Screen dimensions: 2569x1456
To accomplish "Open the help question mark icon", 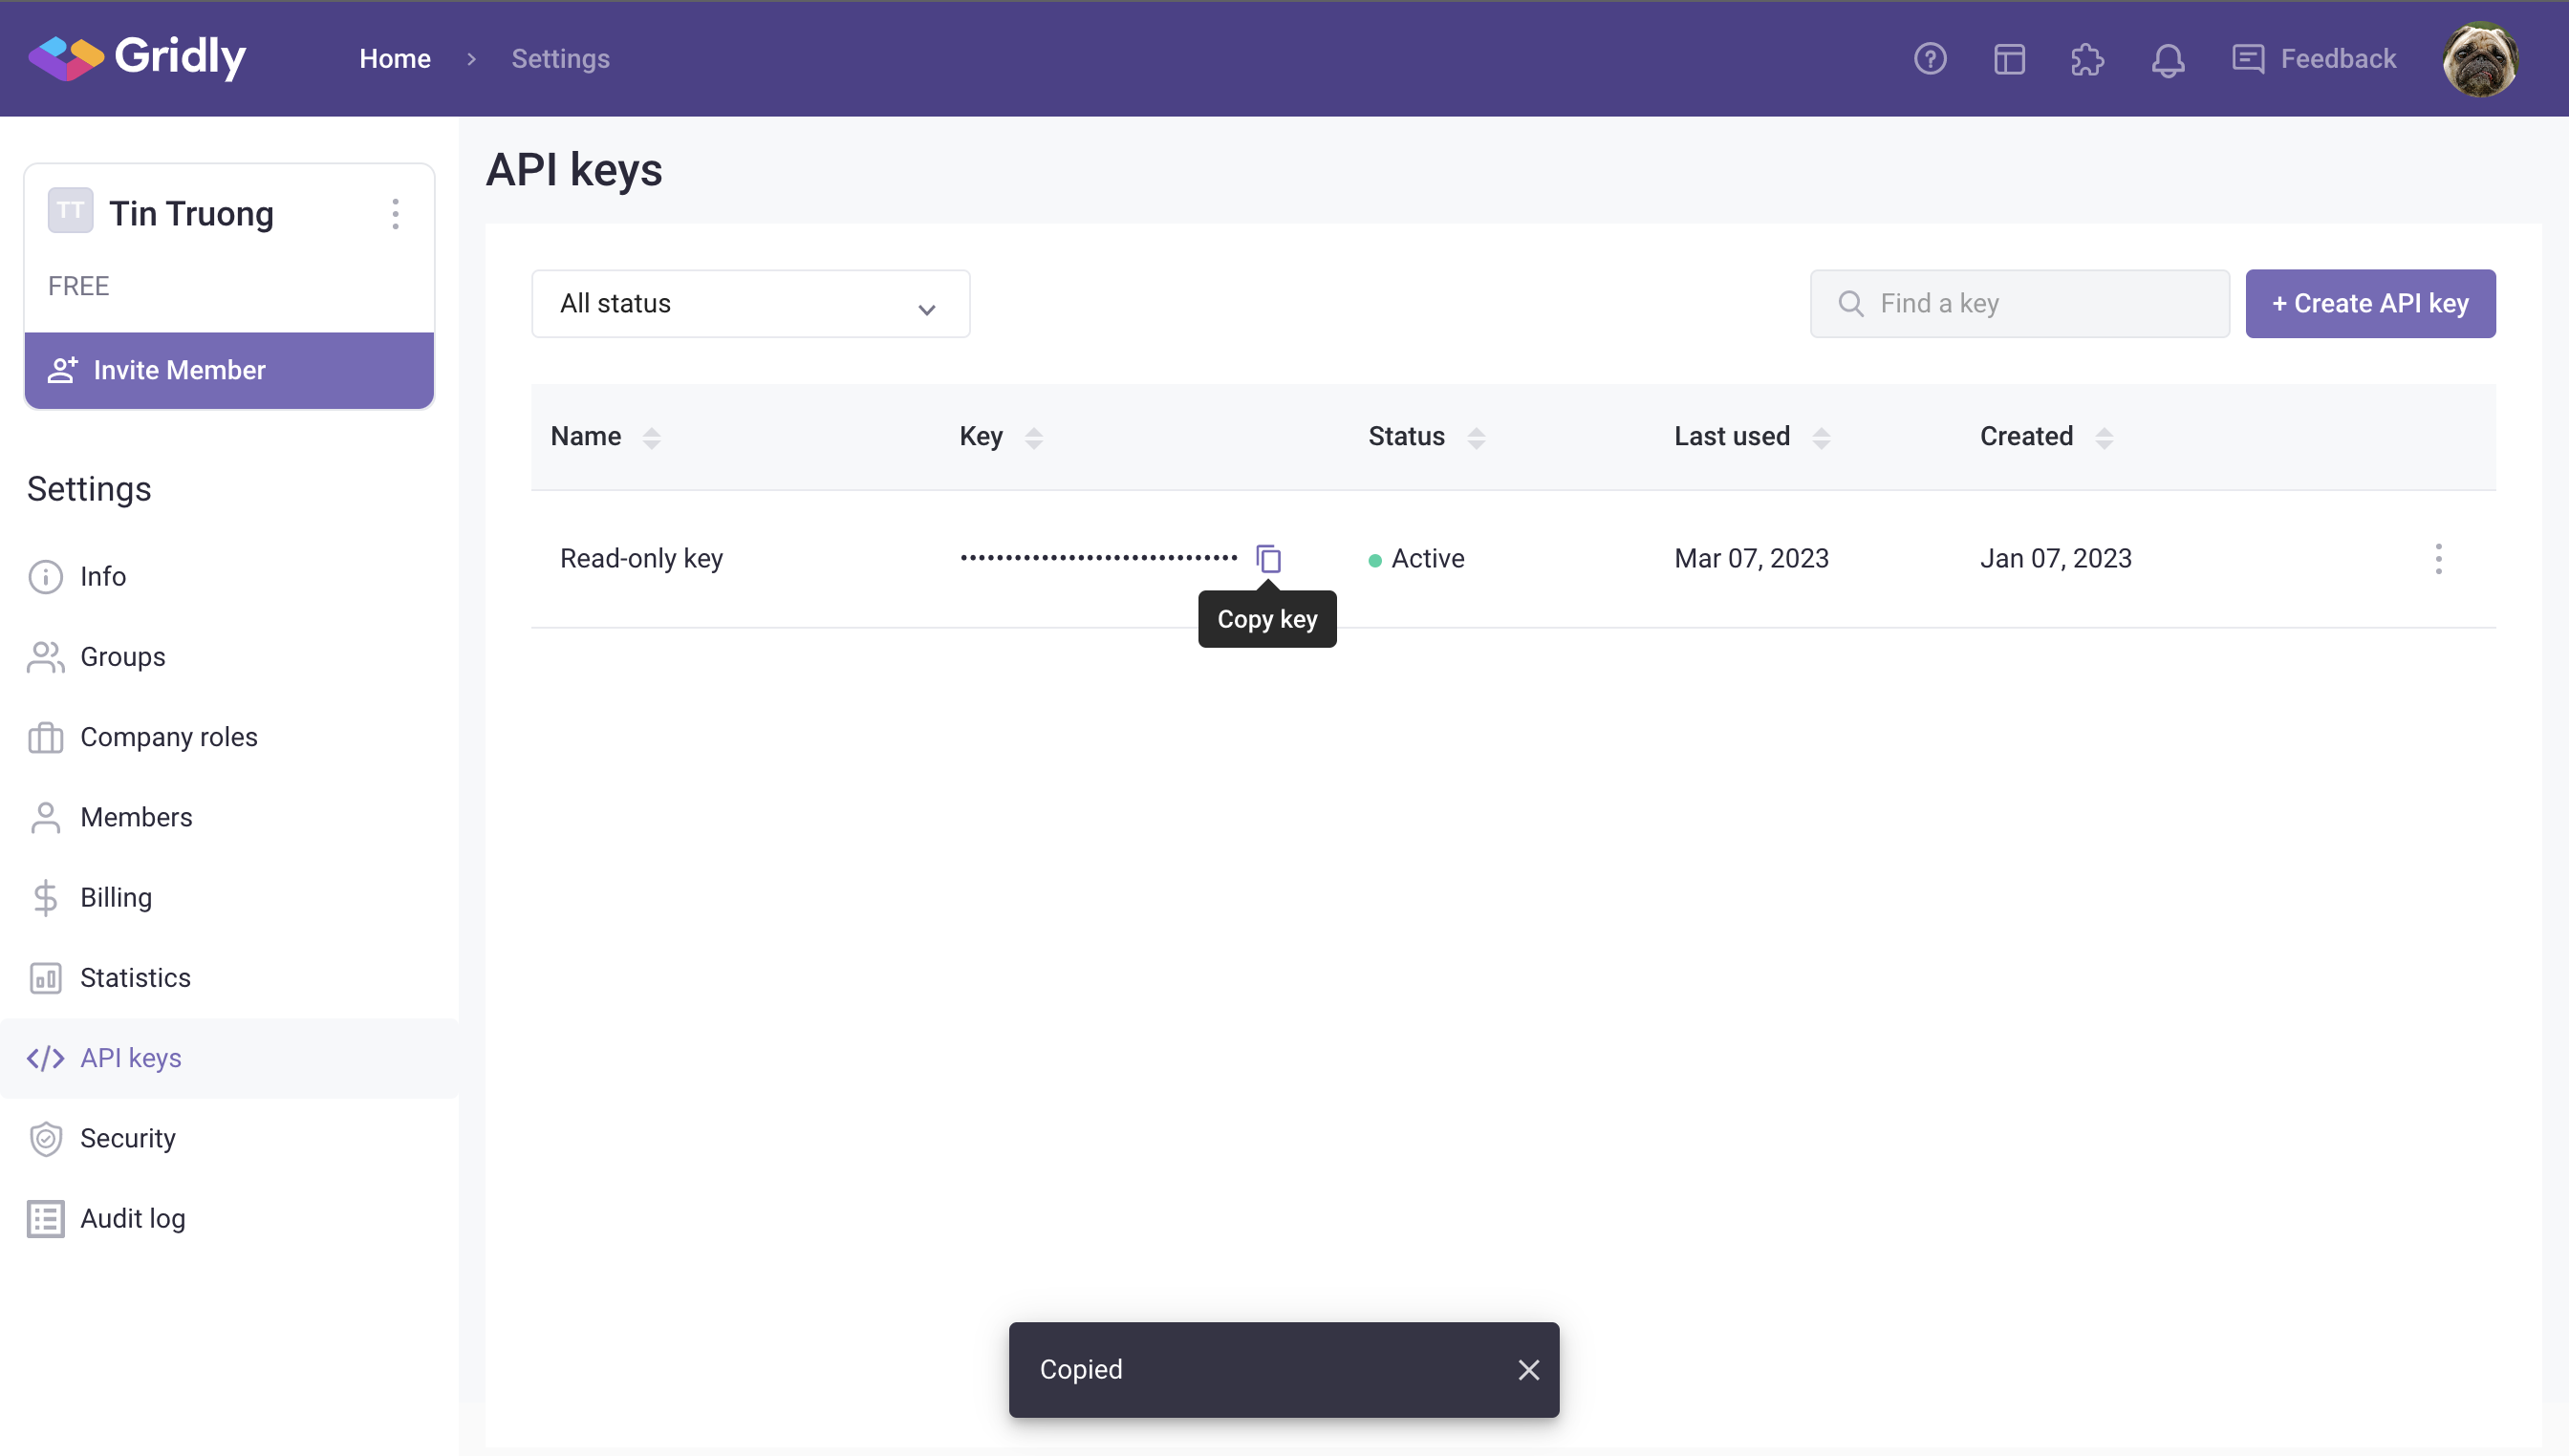I will click(1930, 59).
